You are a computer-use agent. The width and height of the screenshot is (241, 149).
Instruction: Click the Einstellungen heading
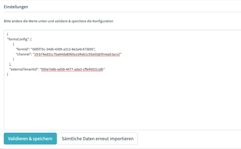(x=16, y=7)
